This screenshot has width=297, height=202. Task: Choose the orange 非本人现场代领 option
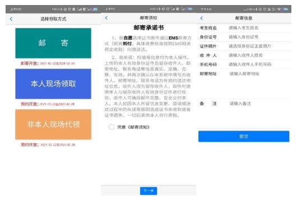click(x=53, y=124)
